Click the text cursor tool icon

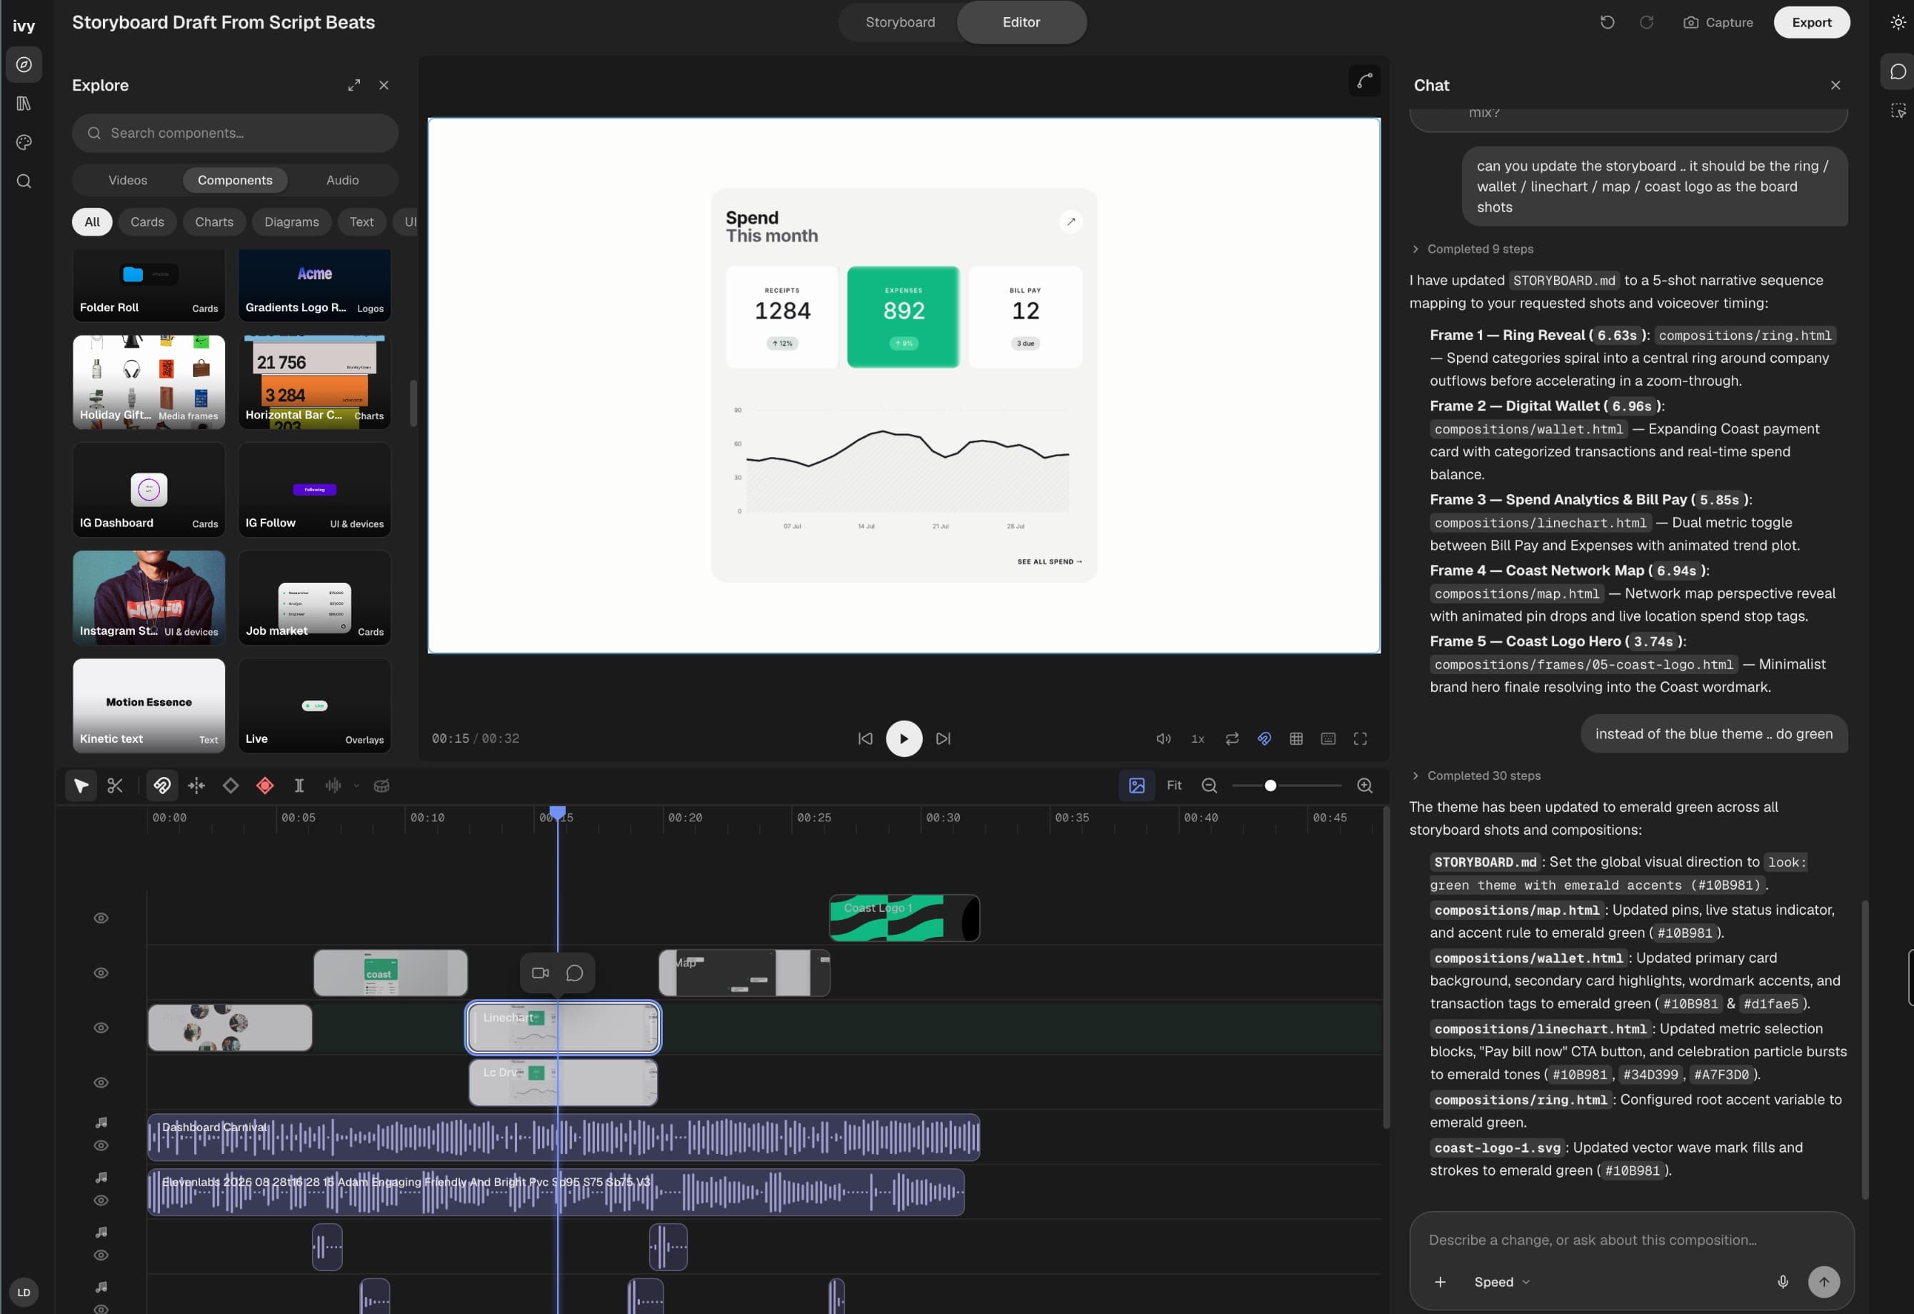coord(299,786)
